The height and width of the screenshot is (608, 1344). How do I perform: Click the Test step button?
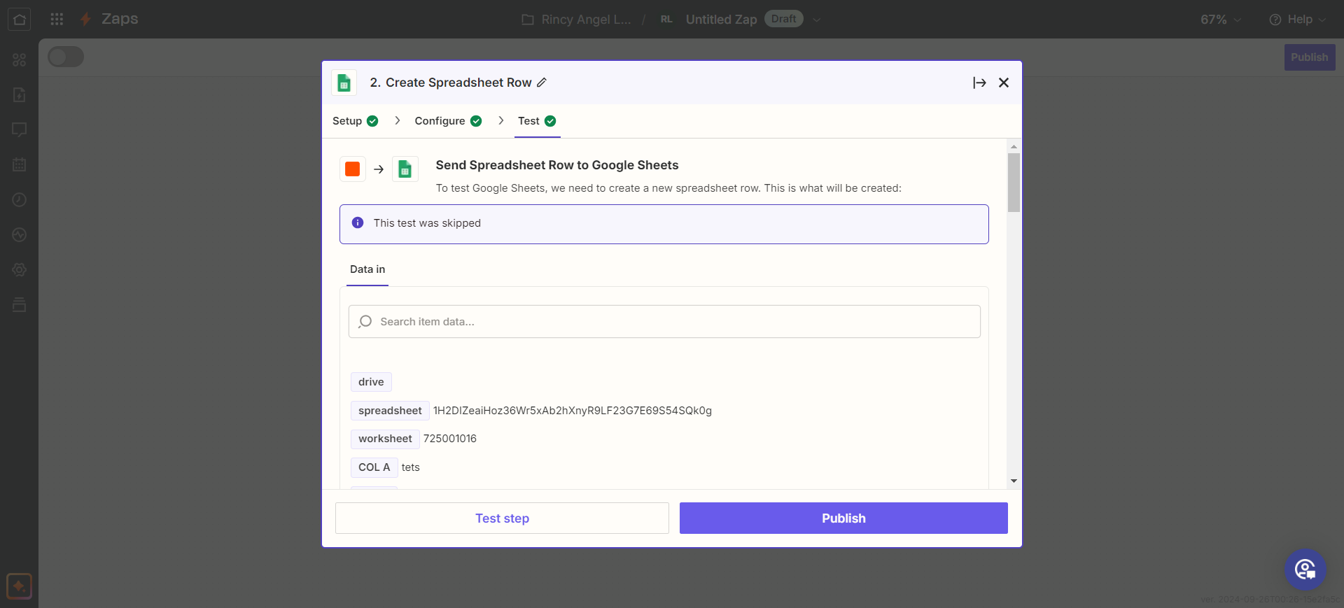(502, 518)
